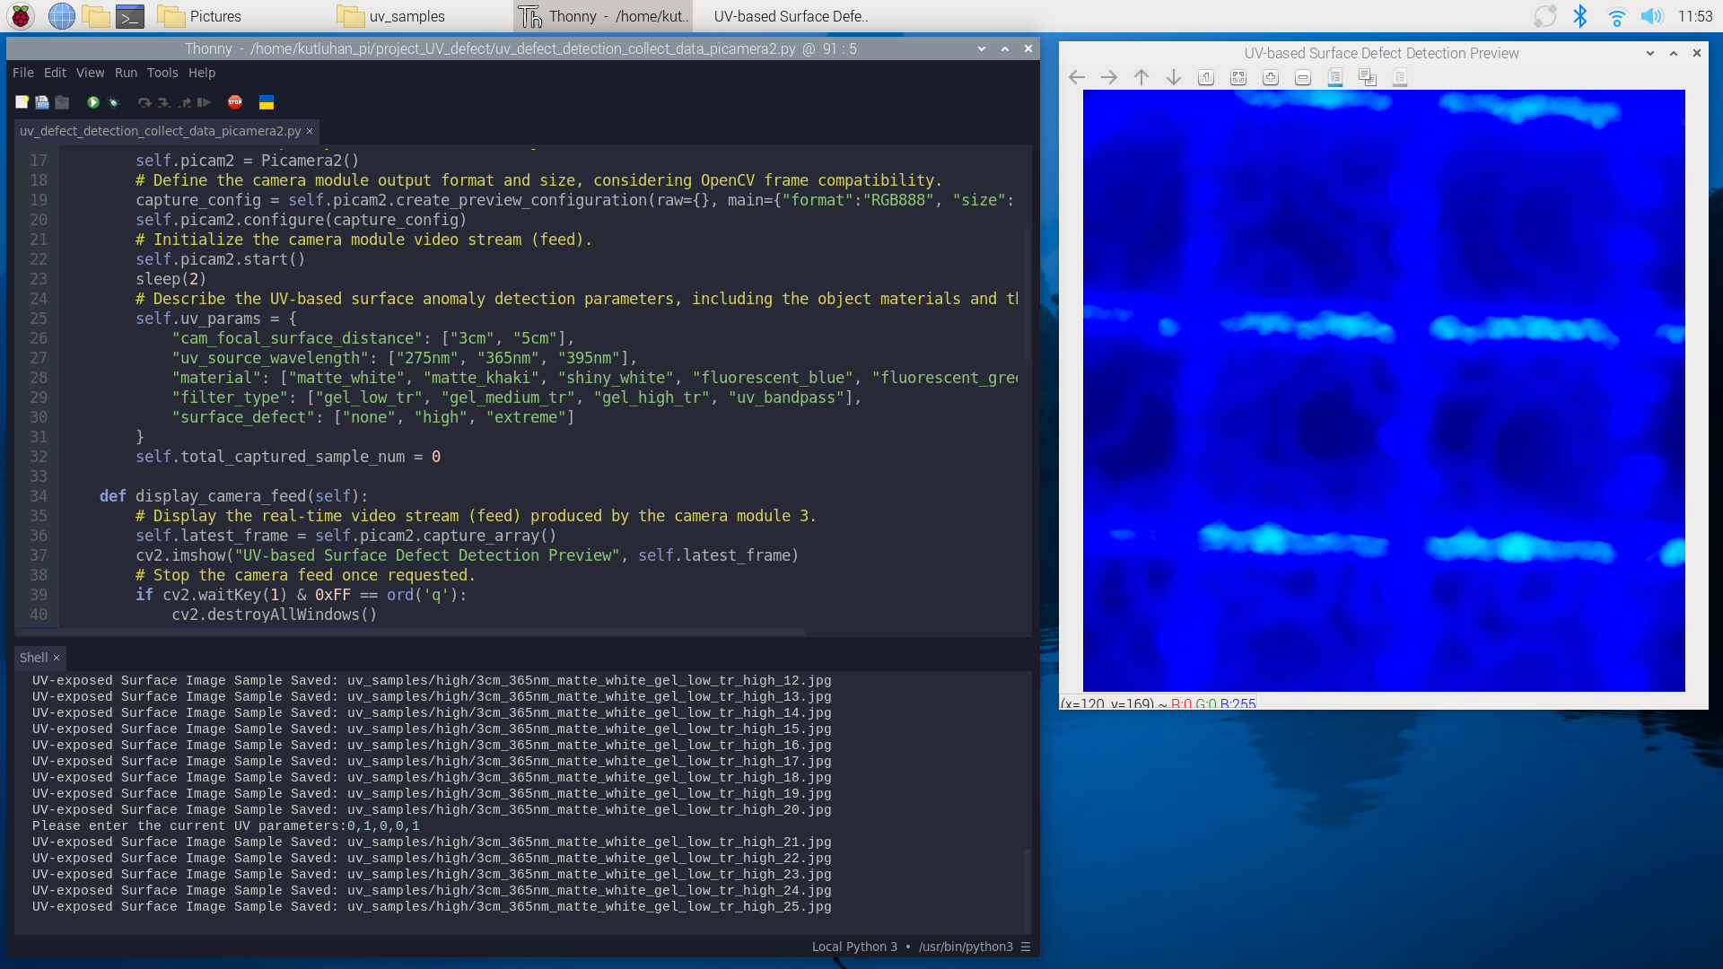Run the current script in Thonny
This screenshot has width=1723, height=969.
point(92,102)
